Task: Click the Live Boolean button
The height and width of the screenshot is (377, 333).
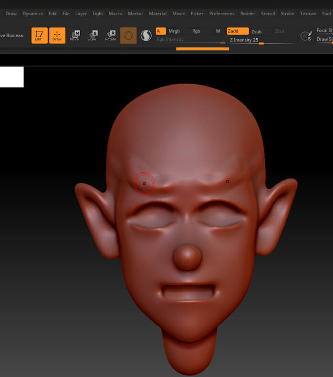Action: point(11,35)
